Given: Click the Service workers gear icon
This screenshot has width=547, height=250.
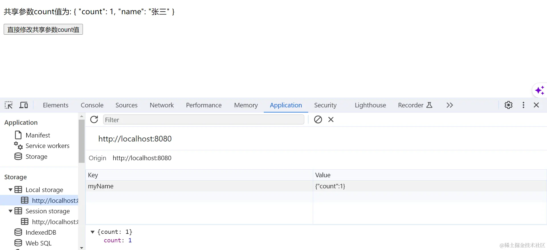Looking at the screenshot, I should 18,145.
